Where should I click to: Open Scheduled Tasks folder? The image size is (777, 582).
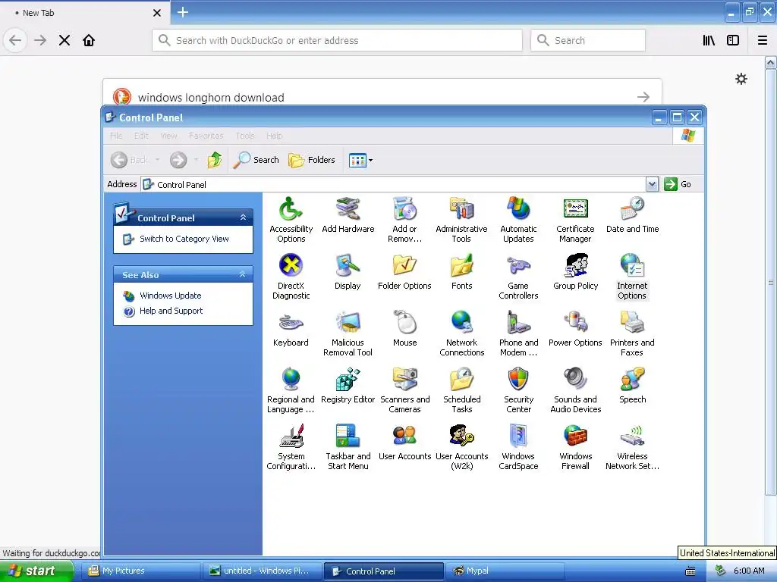[461, 390]
